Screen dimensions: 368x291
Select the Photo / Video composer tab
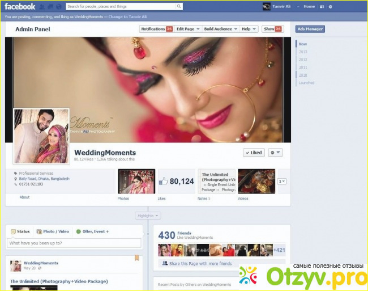(53, 231)
